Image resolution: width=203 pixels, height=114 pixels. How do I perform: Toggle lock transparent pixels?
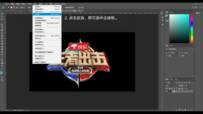(170, 88)
